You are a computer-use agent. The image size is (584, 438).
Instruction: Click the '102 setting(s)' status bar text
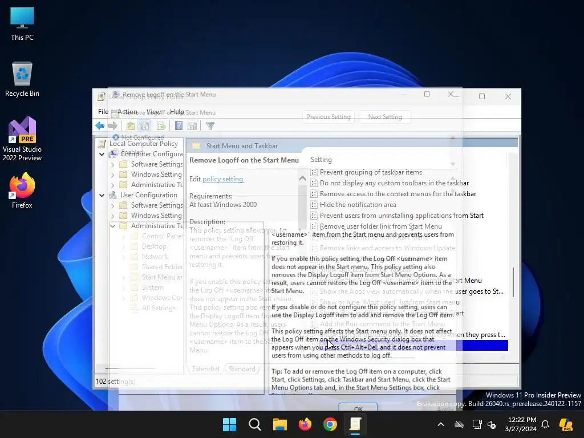115,382
